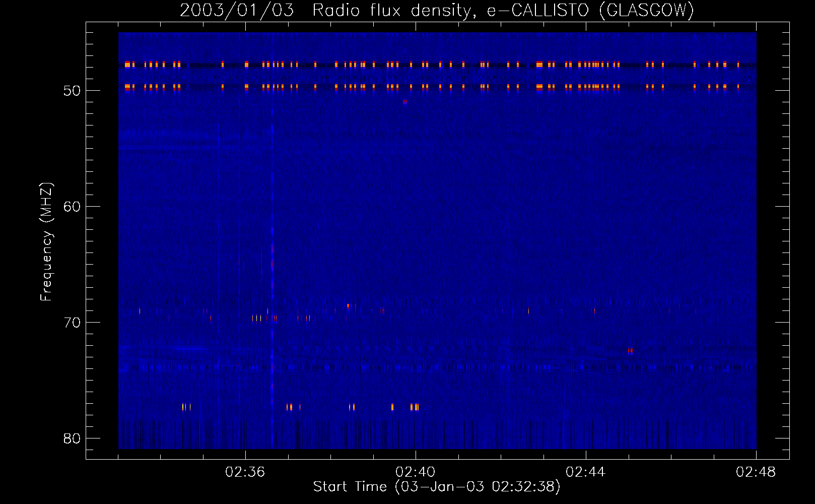
Task: Click the 'Frequency (MHZ)' axis label
Action: pos(46,242)
